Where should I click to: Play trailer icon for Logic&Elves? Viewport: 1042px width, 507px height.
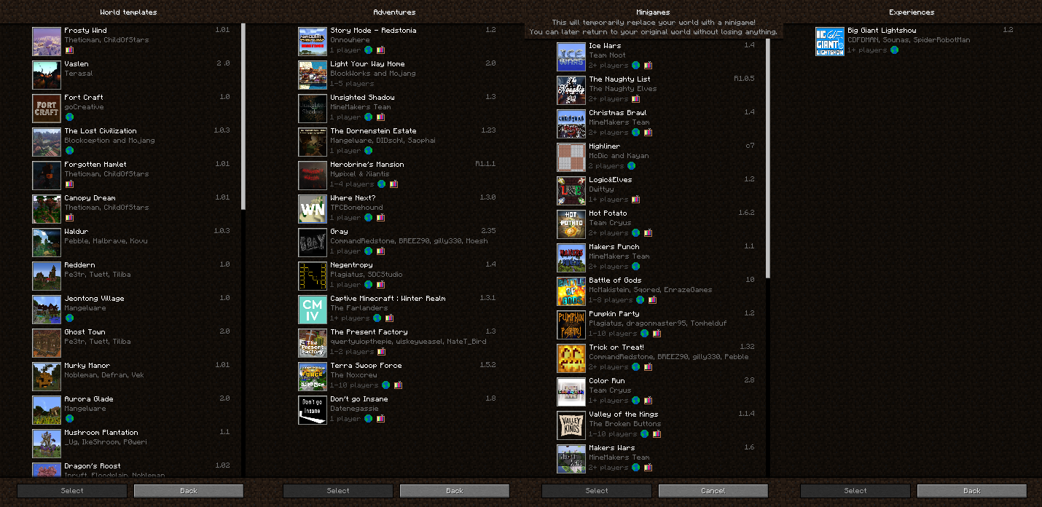point(636,200)
